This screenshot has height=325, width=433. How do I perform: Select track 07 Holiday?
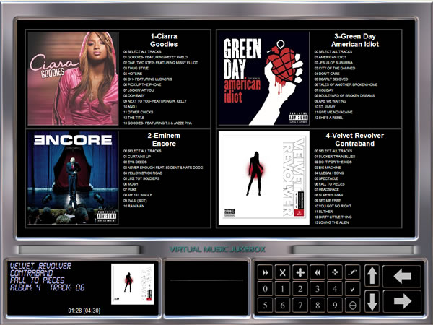tap(324, 90)
